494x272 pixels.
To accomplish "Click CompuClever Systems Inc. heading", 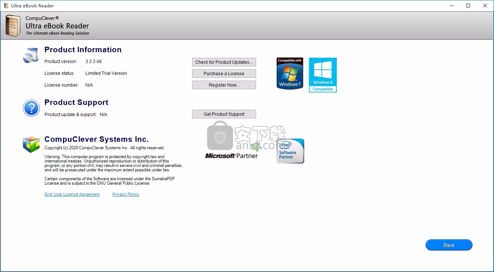I will coord(97,139).
